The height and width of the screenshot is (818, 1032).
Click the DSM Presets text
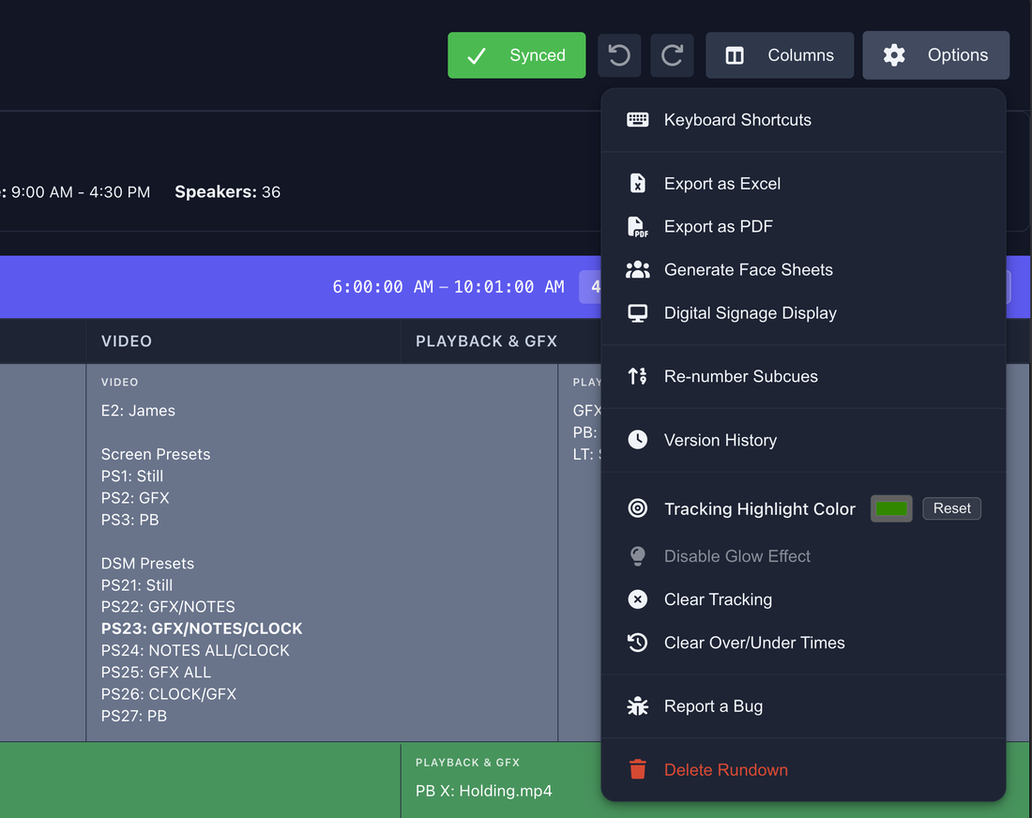pos(147,564)
